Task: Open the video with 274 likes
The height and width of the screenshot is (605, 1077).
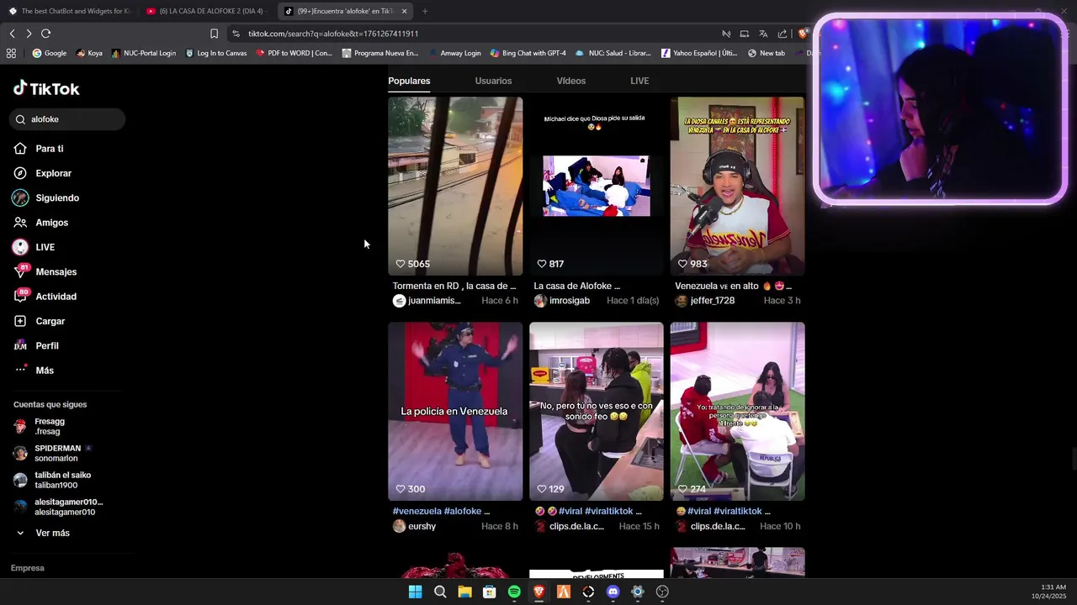Action: click(x=737, y=412)
